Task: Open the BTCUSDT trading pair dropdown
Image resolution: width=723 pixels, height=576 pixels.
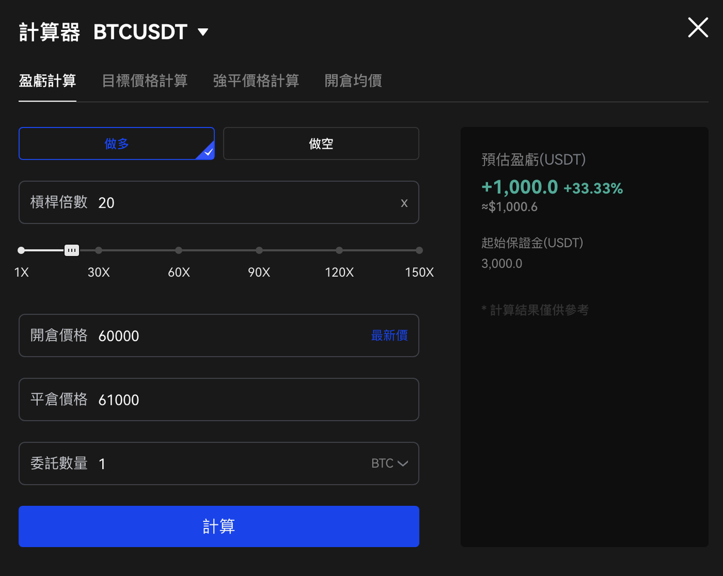Action: click(203, 32)
